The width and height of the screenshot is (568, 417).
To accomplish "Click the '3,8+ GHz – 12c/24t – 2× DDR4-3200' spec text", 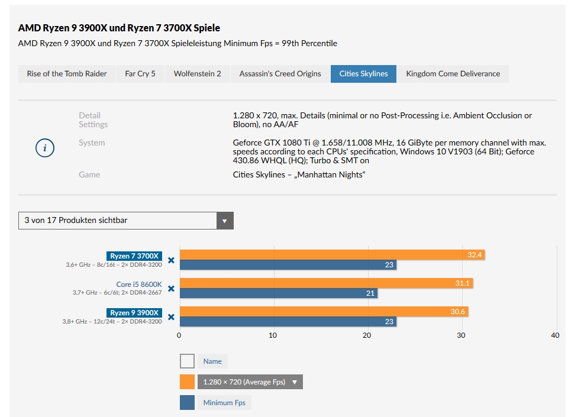I will pos(112,321).
